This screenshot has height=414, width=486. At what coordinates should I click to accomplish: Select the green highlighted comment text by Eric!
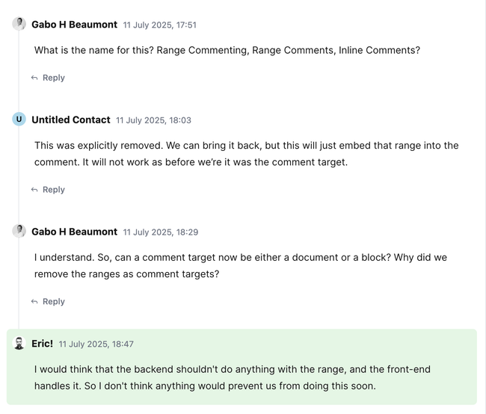click(232, 378)
